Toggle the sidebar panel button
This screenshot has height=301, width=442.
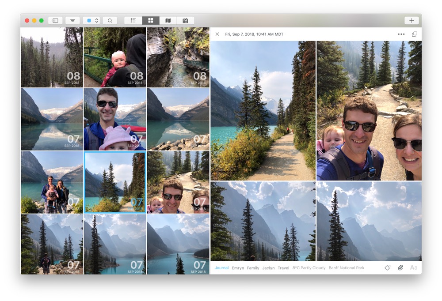point(55,21)
